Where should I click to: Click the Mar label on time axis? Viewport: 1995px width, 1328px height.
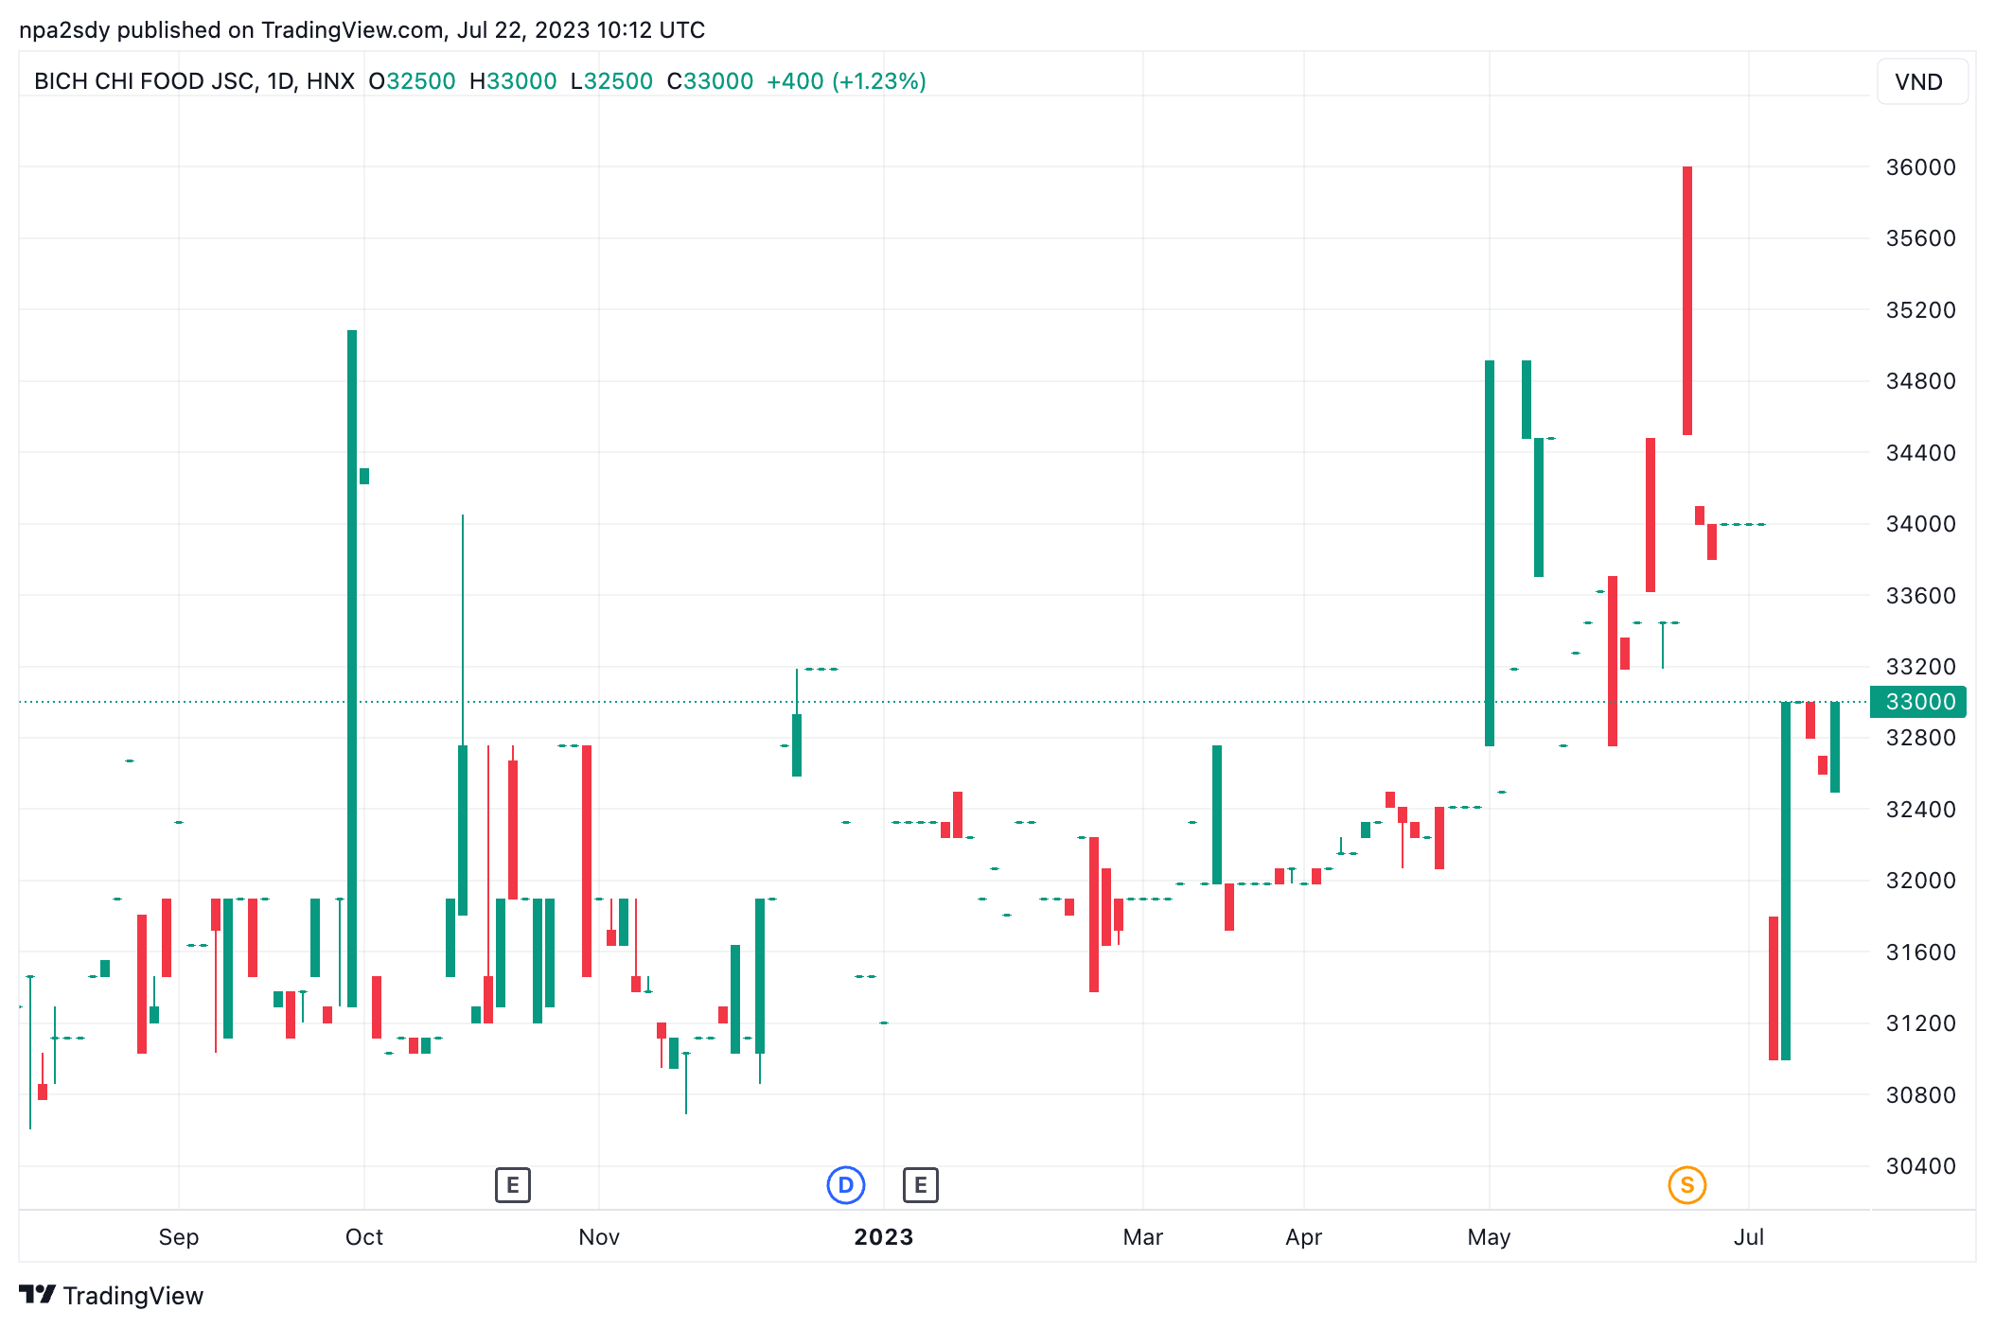click(x=1143, y=1237)
